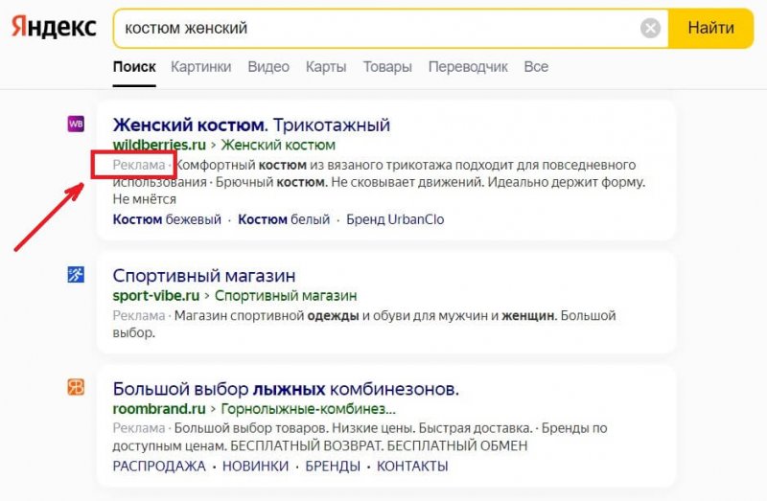Go to the Карты tab
767x501 pixels.
pyautogui.click(x=326, y=67)
